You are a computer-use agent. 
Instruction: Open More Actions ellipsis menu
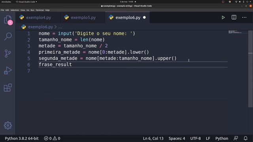(244, 17)
